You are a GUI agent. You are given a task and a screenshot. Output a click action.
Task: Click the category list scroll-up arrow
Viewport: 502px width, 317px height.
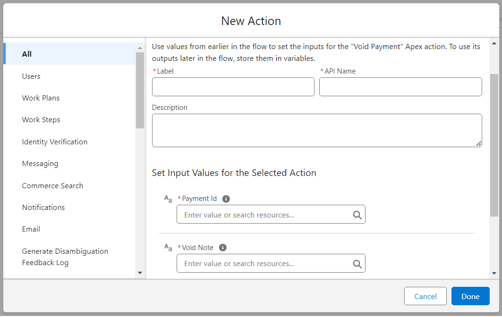point(140,48)
